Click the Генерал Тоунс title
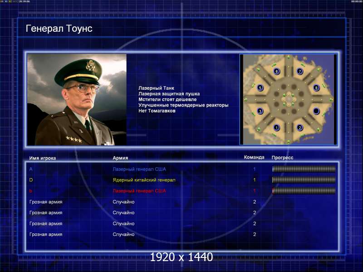363x272 pixels. 59,29
